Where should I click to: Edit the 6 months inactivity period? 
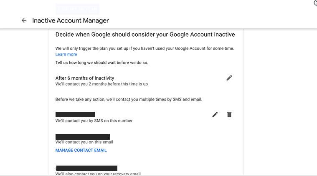pyautogui.click(x=229, y=78)
